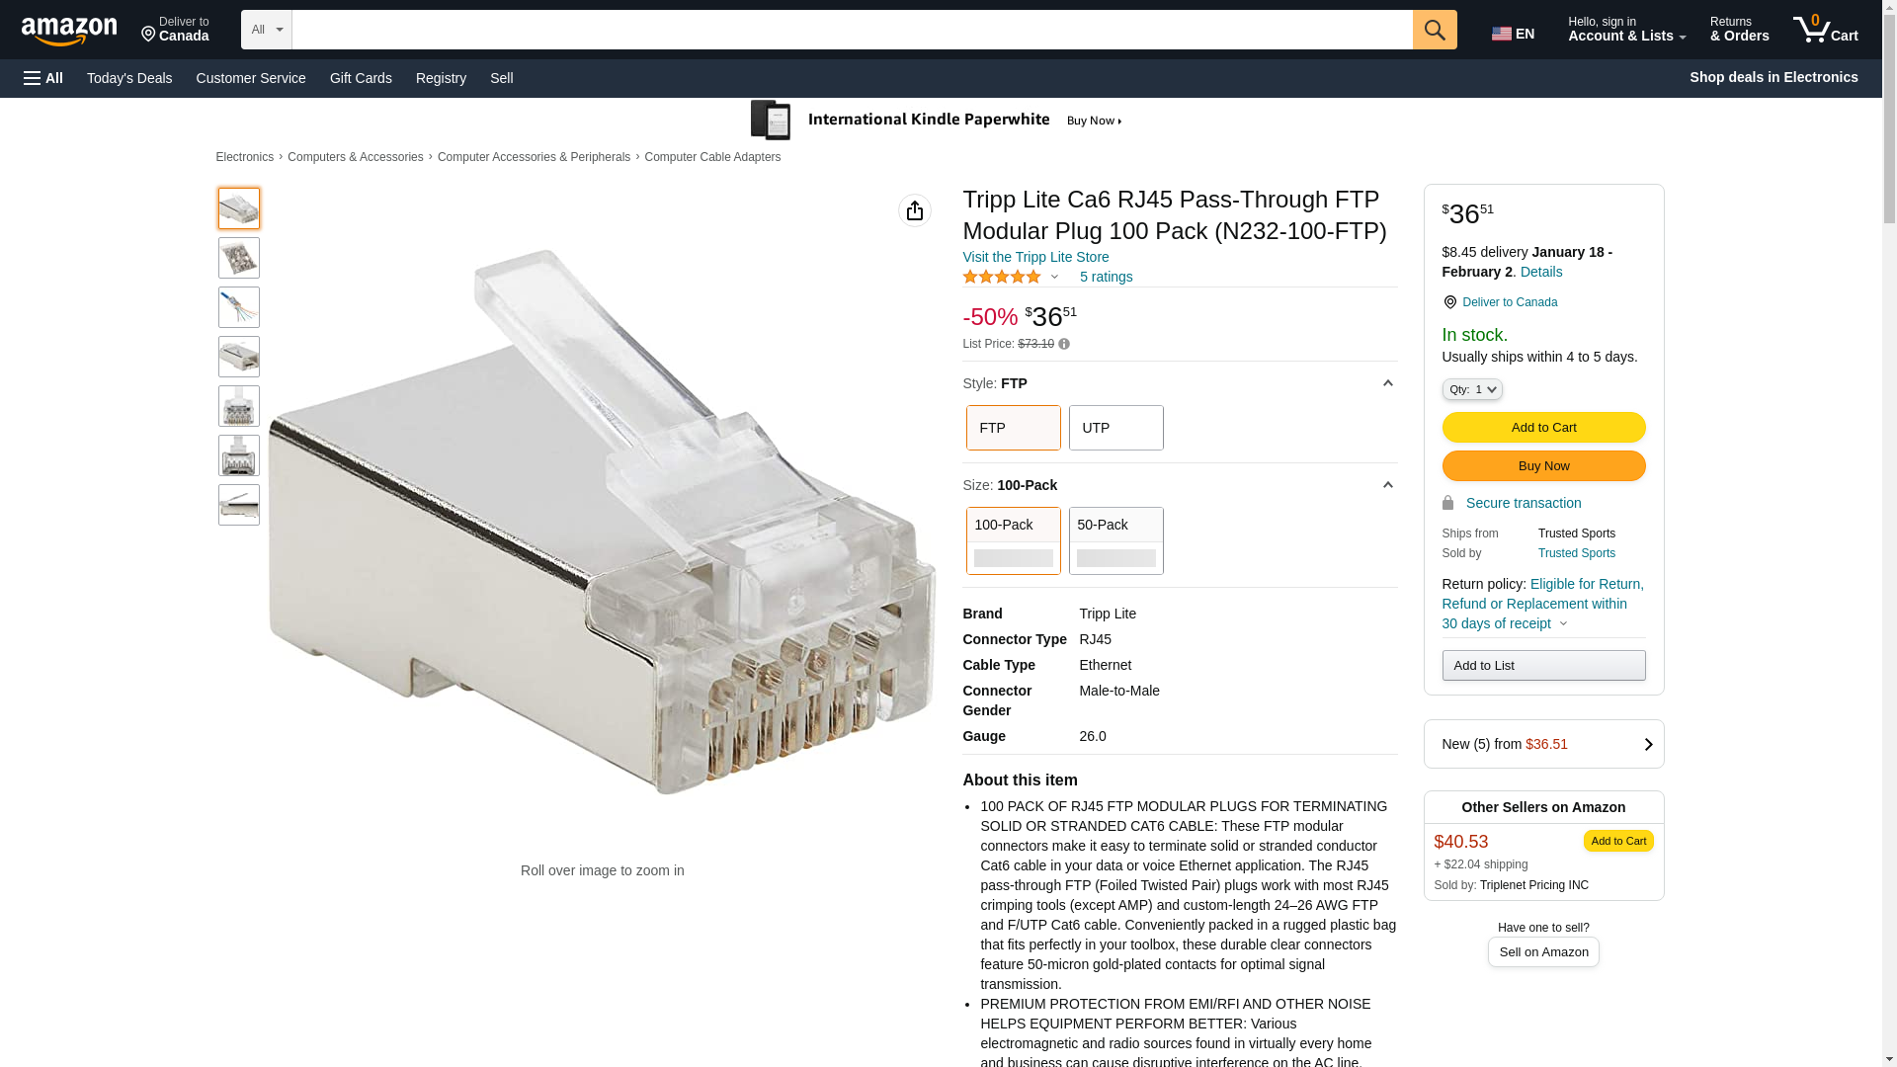Change language using the EN flag

[x=1513, y=34]
